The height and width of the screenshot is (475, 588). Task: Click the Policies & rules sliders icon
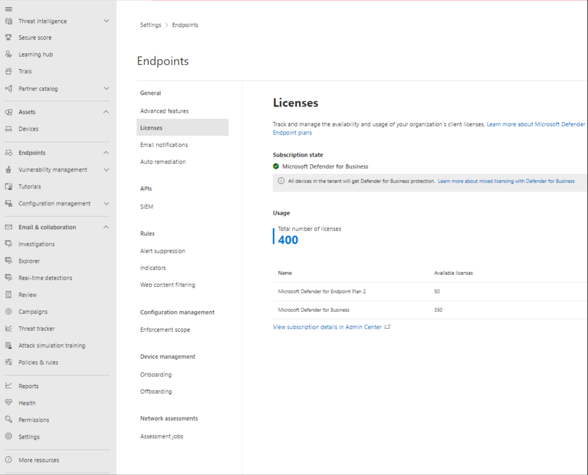[x=9, y=362]
